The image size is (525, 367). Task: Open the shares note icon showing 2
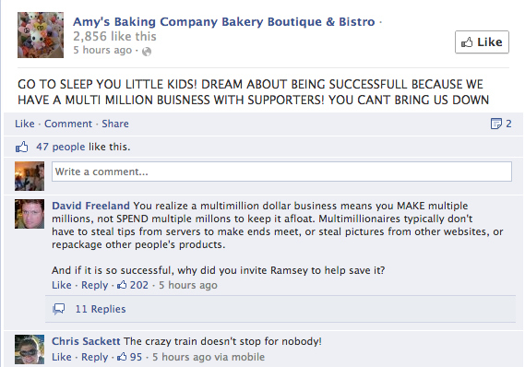tap(501, 124)
